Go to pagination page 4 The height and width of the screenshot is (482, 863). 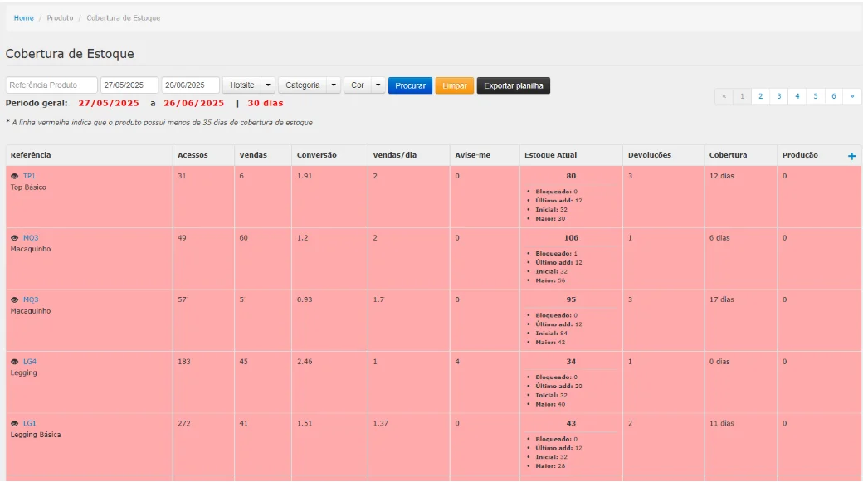(797, 96)
